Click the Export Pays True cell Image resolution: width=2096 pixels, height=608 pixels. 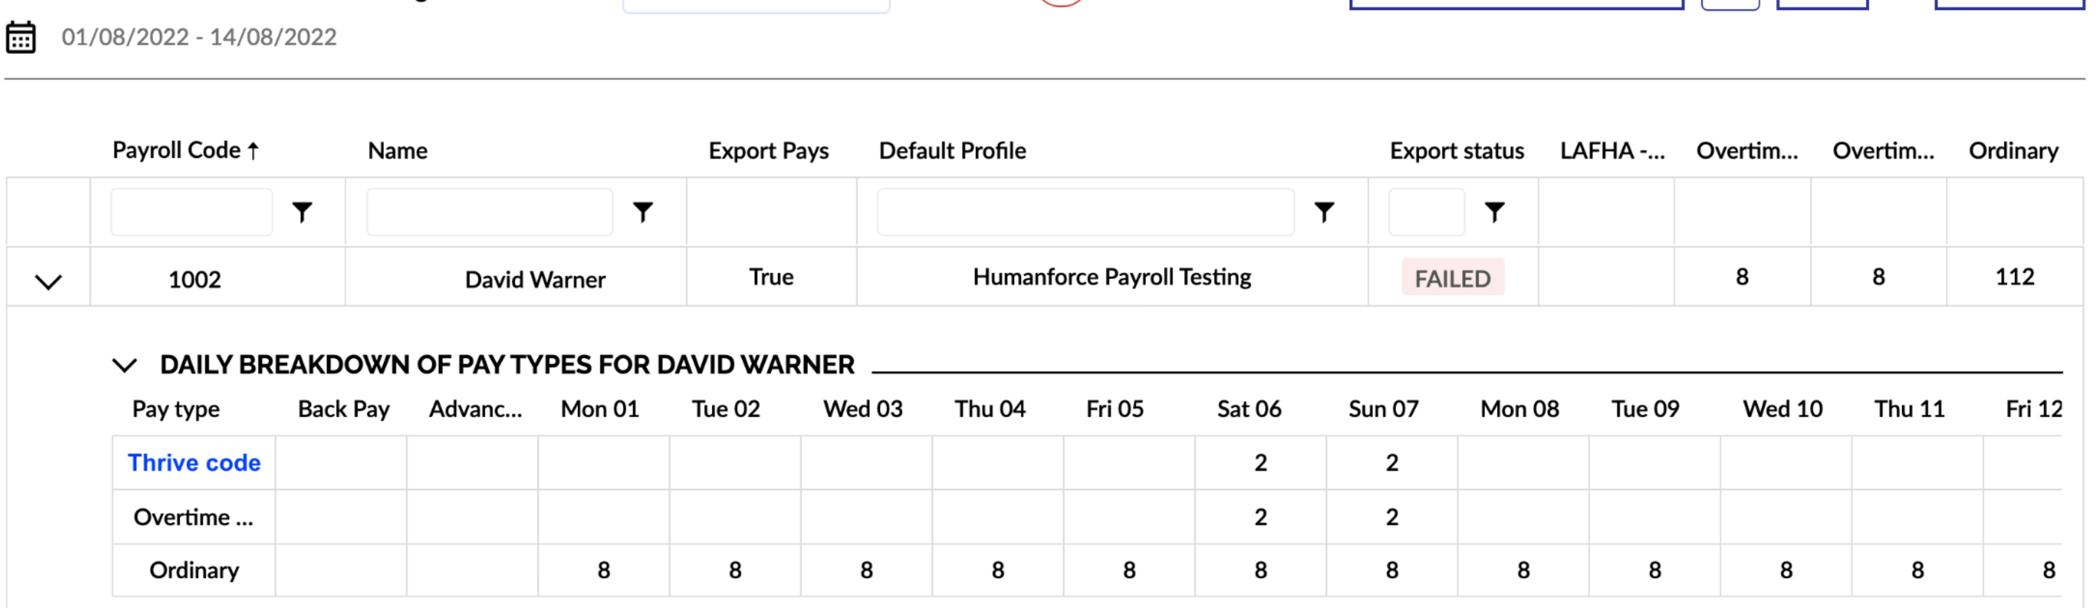[x=771, y=277]
